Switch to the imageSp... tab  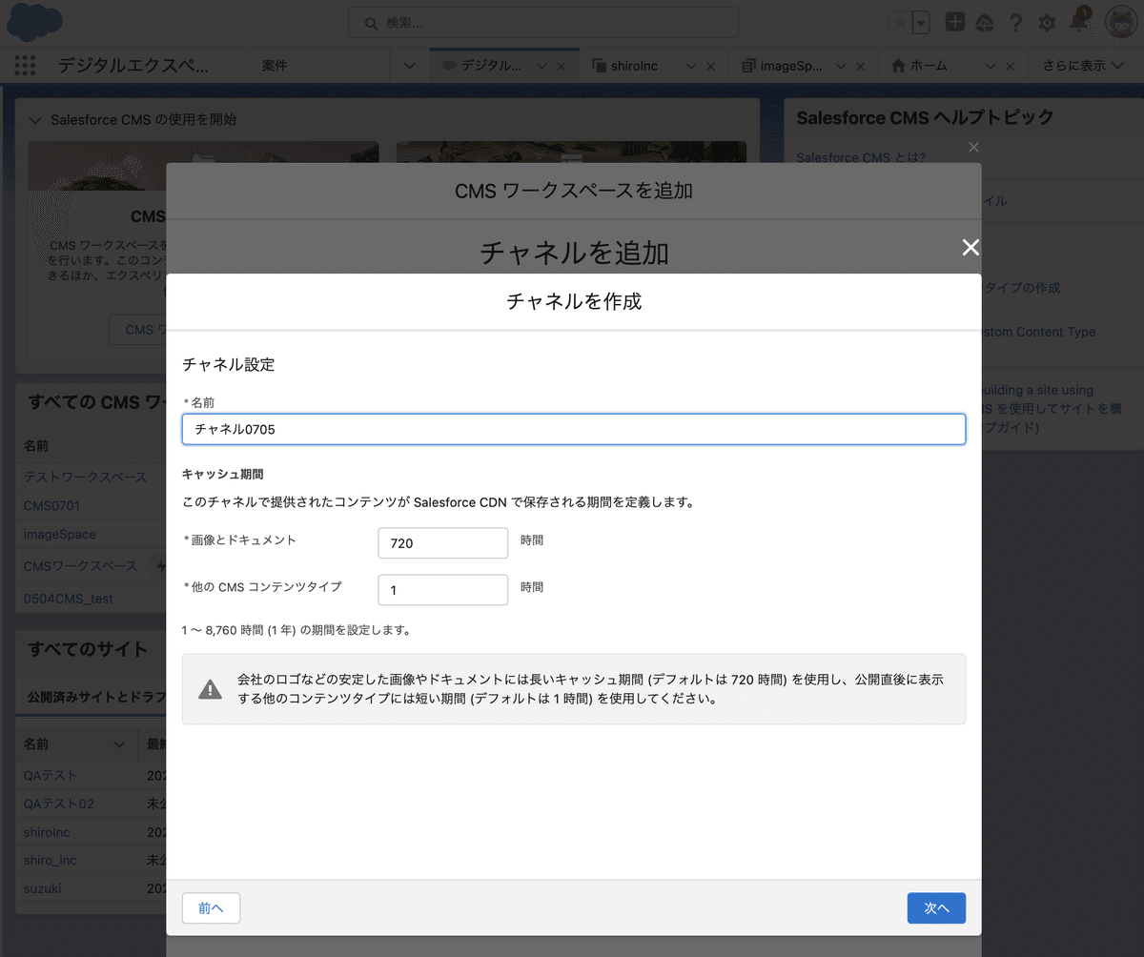click(x=783, y=66)
